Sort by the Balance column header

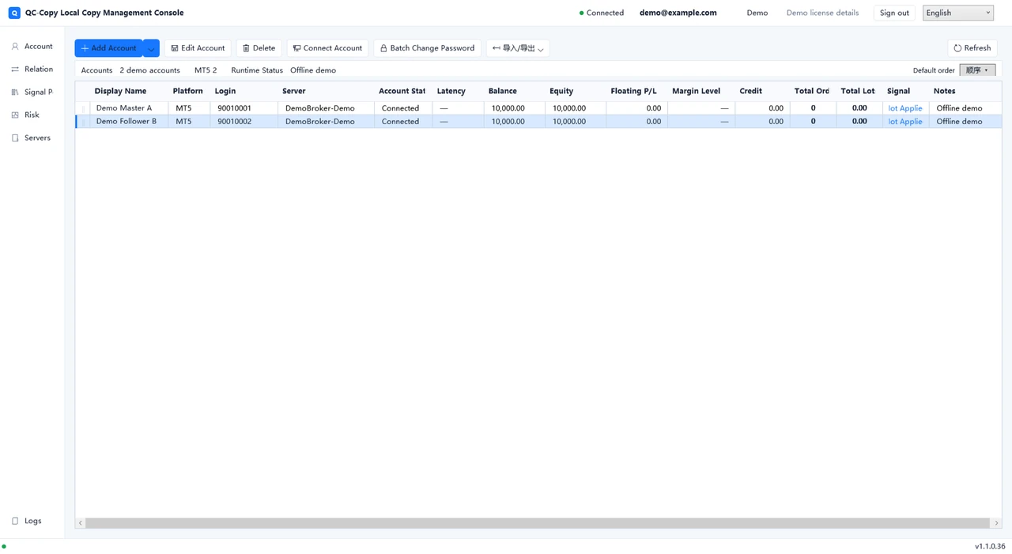pyautogui.click(x=503, y=91)
